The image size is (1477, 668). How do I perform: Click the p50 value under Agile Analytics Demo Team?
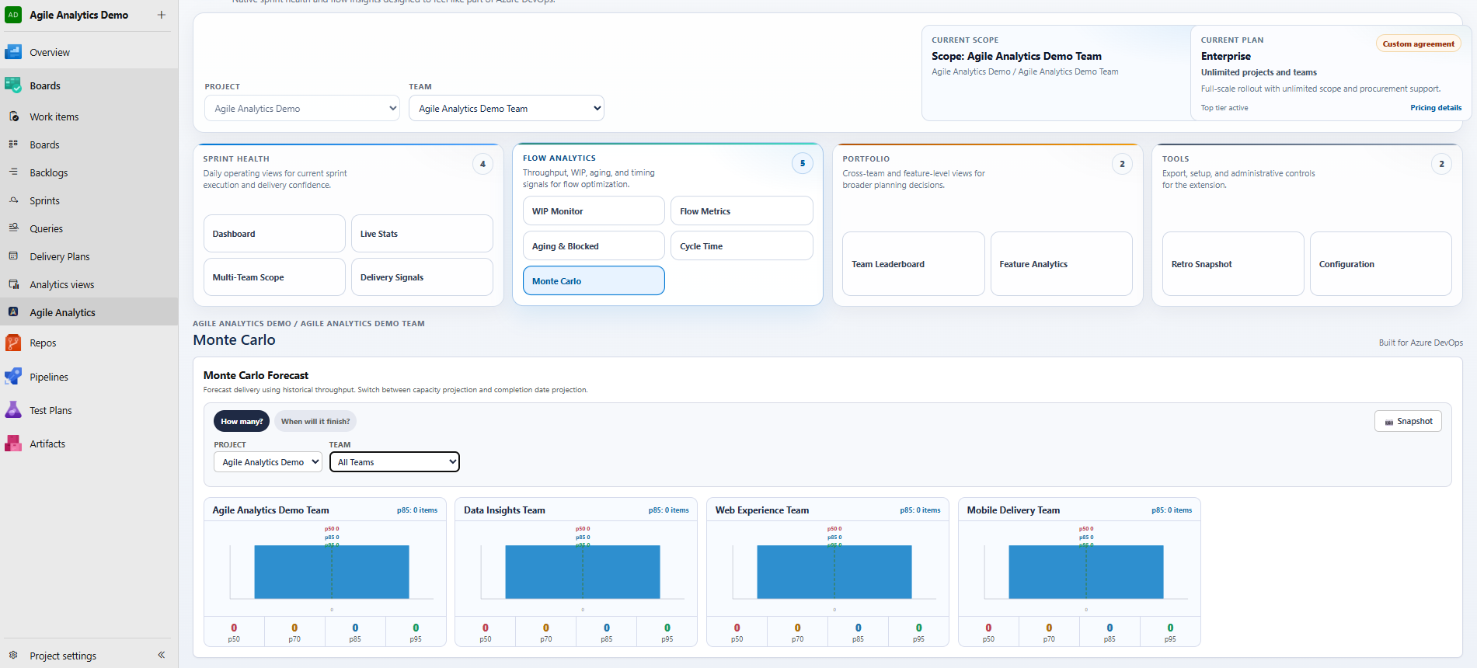coord(234,628)
